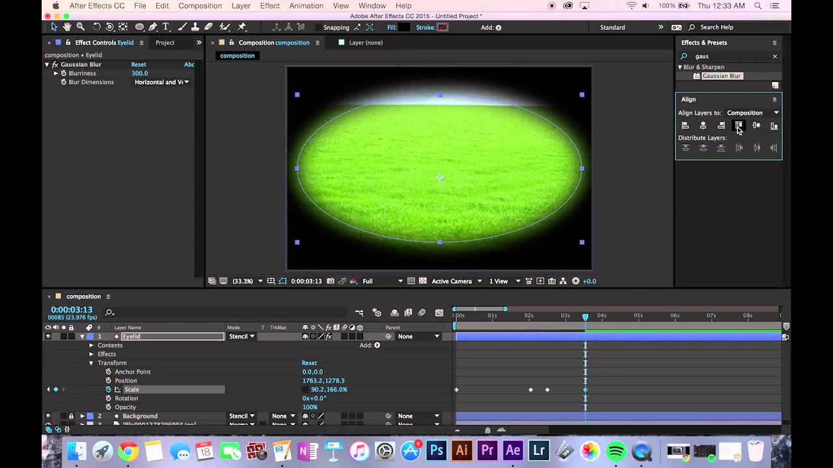This screenshot has height=468, width=833.
Task: Select the Clone Stamp tool
Action: [195, 27]
